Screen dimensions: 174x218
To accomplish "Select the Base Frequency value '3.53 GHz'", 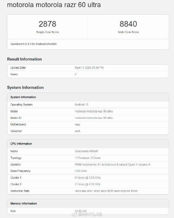I will pos(81,171).
